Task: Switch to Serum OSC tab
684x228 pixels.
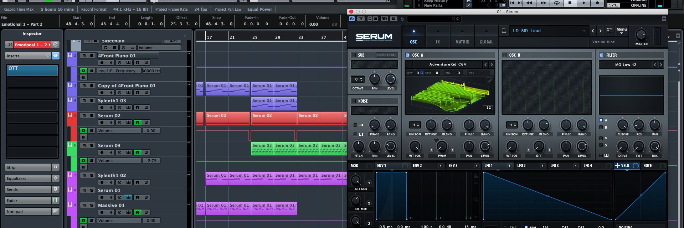Action: pos(413,36)
